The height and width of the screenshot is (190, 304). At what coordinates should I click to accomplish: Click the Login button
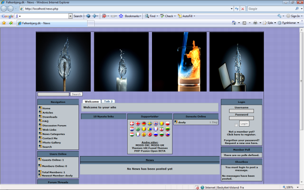click(244, 124)
